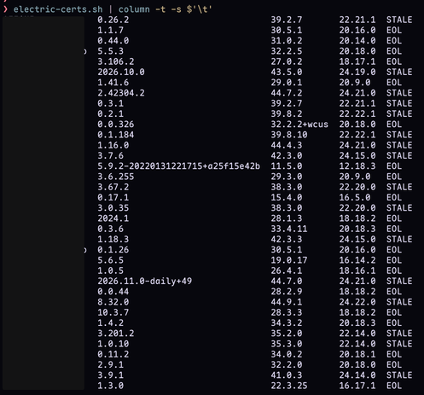Select version 0.26.2 in the first row
Image resolution: width=424 pixels, height=395 pixels.
click(113, 20)
